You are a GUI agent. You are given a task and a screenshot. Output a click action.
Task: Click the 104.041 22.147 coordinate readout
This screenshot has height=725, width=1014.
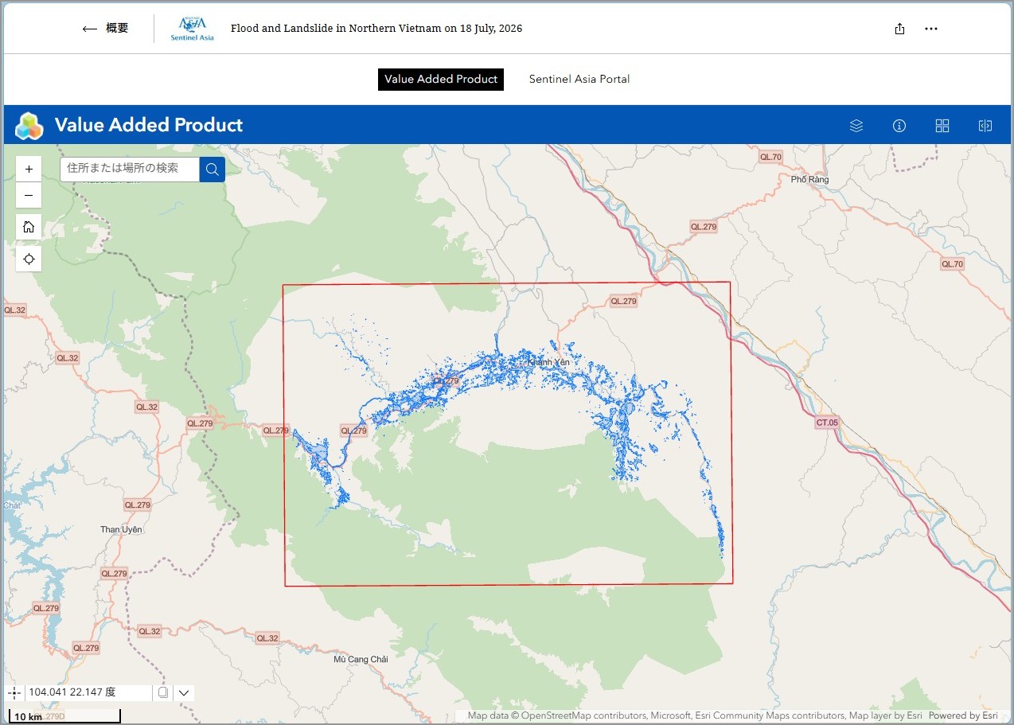coord(72,692)
